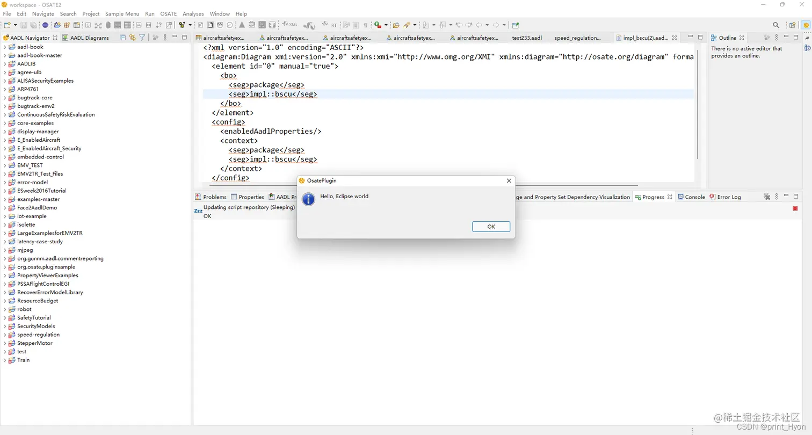Select the robot project
The height and width of the screenshot is (435, 812).
(x=24, y=309)
